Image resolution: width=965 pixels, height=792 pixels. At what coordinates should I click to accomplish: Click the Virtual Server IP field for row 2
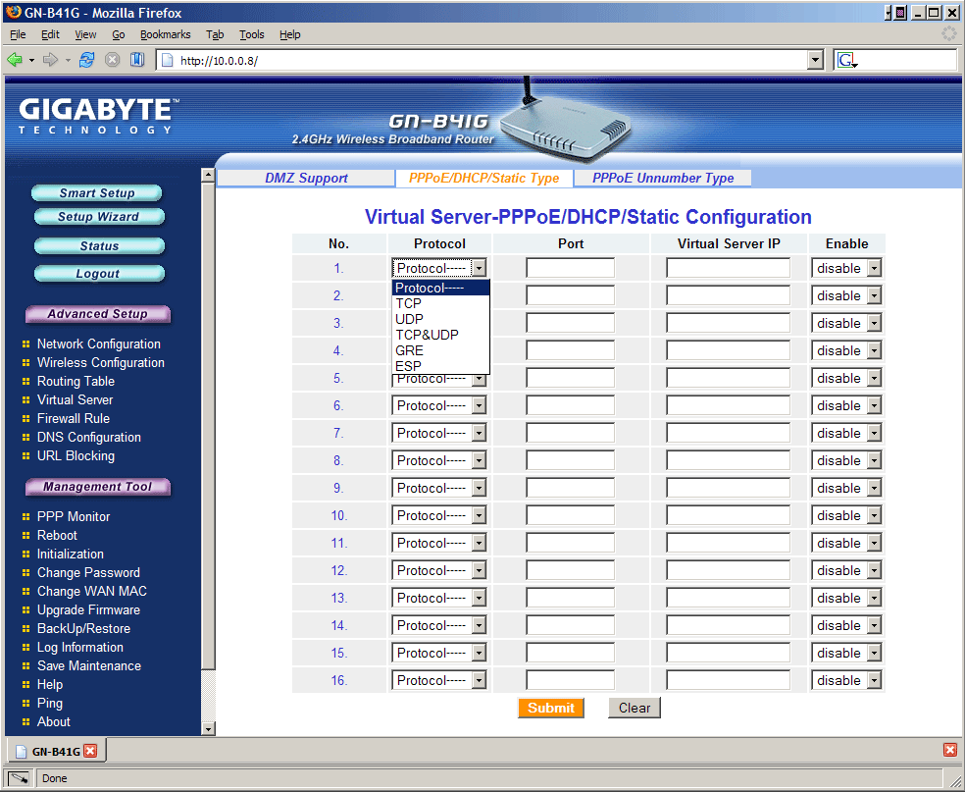click(x=728, y=295)
